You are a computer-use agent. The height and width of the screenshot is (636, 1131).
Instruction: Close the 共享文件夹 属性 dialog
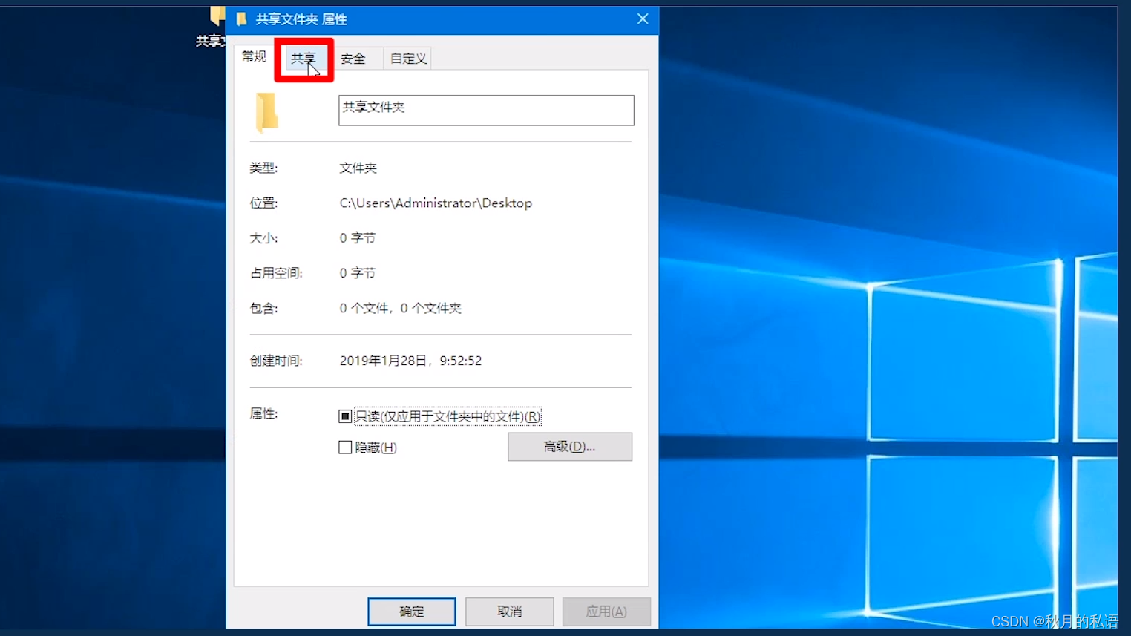[643, 19]
